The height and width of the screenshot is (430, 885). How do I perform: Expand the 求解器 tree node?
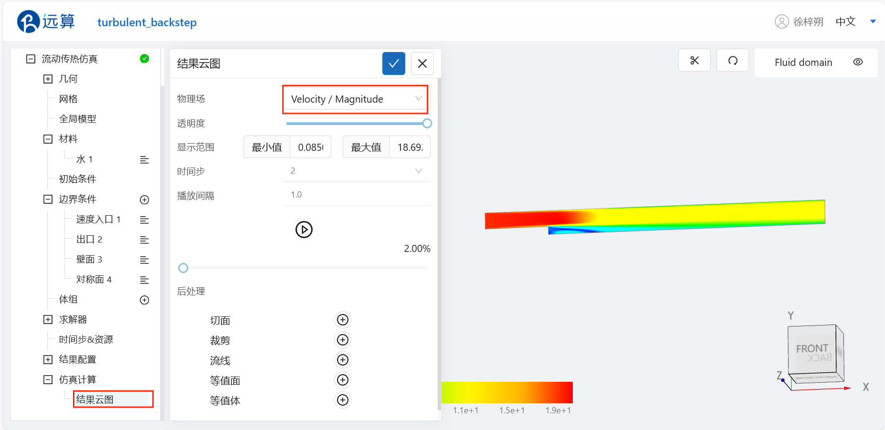click(x=48, y=319)
